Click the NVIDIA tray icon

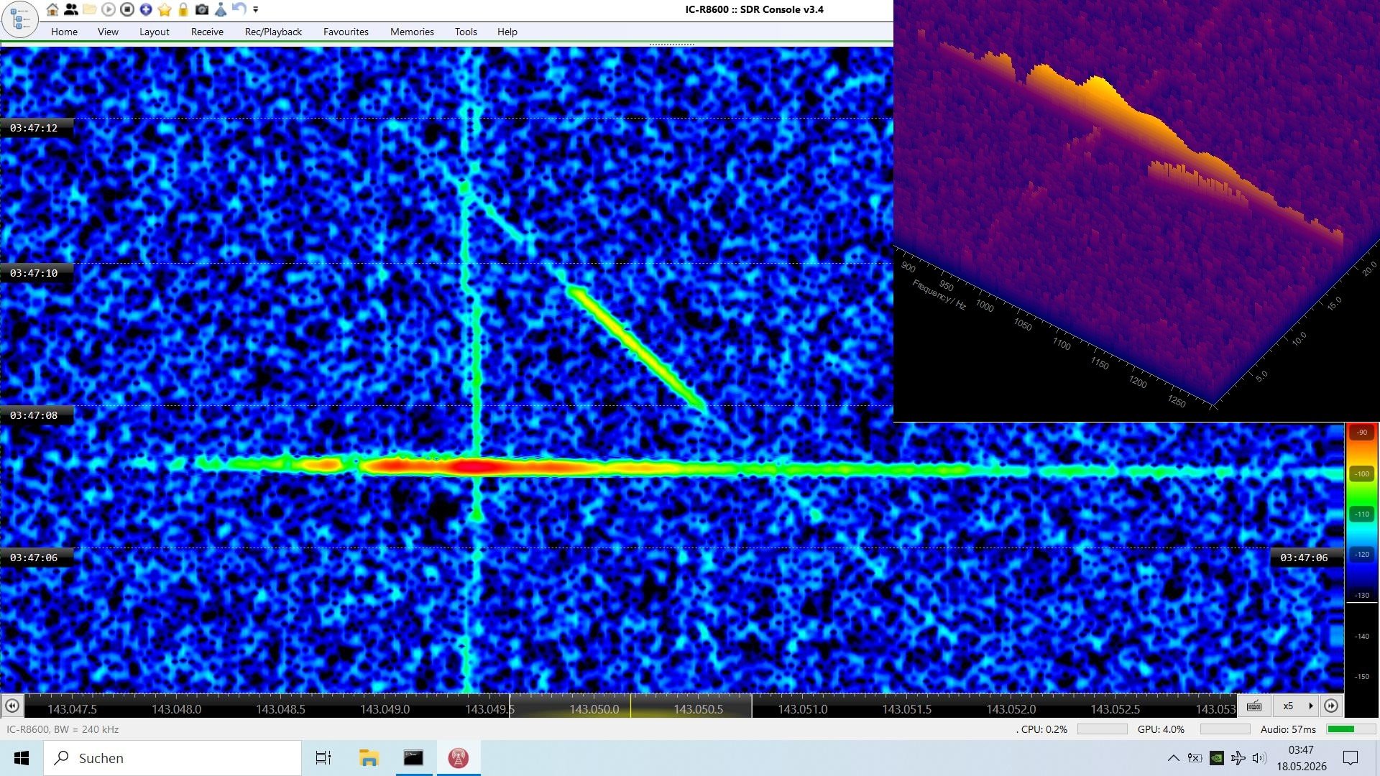(1216, 758)
